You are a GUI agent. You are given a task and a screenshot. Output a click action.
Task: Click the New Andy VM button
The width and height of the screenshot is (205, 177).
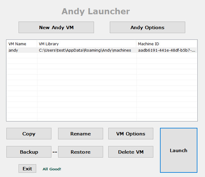click(56, 27)
